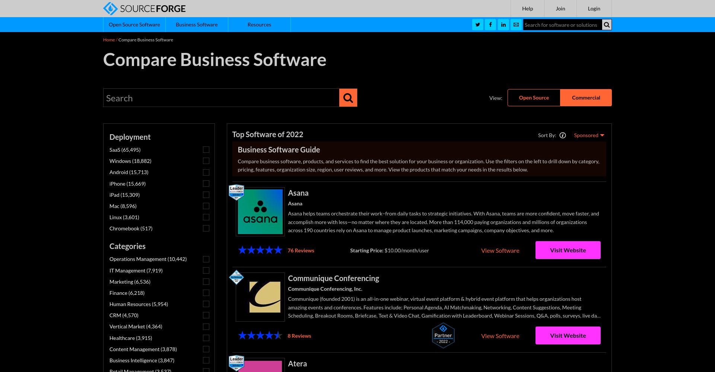
Task: Check the Windows deployment filter
Action: point(206,161)
